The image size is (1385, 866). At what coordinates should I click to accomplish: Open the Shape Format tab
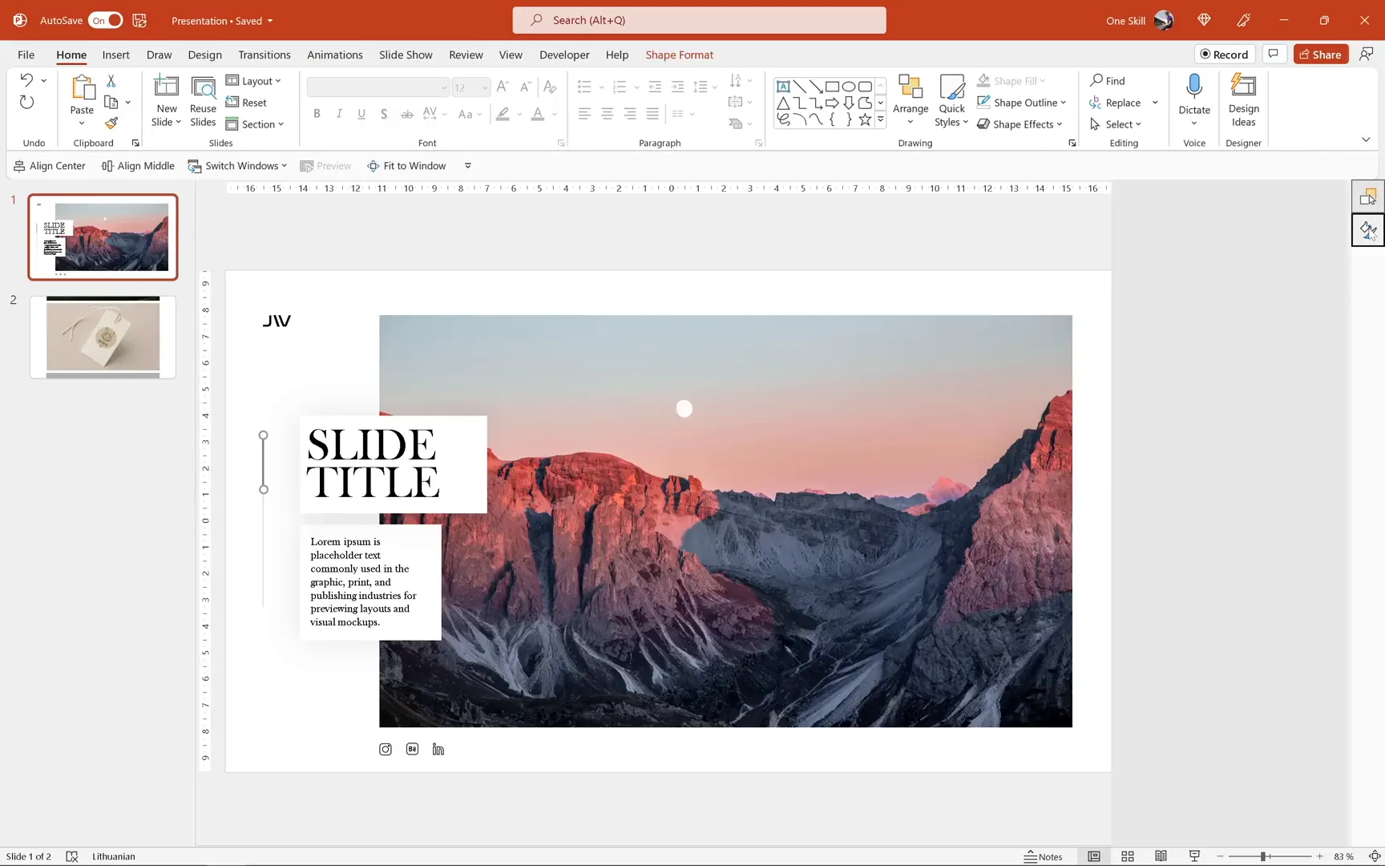click(679, 55)
